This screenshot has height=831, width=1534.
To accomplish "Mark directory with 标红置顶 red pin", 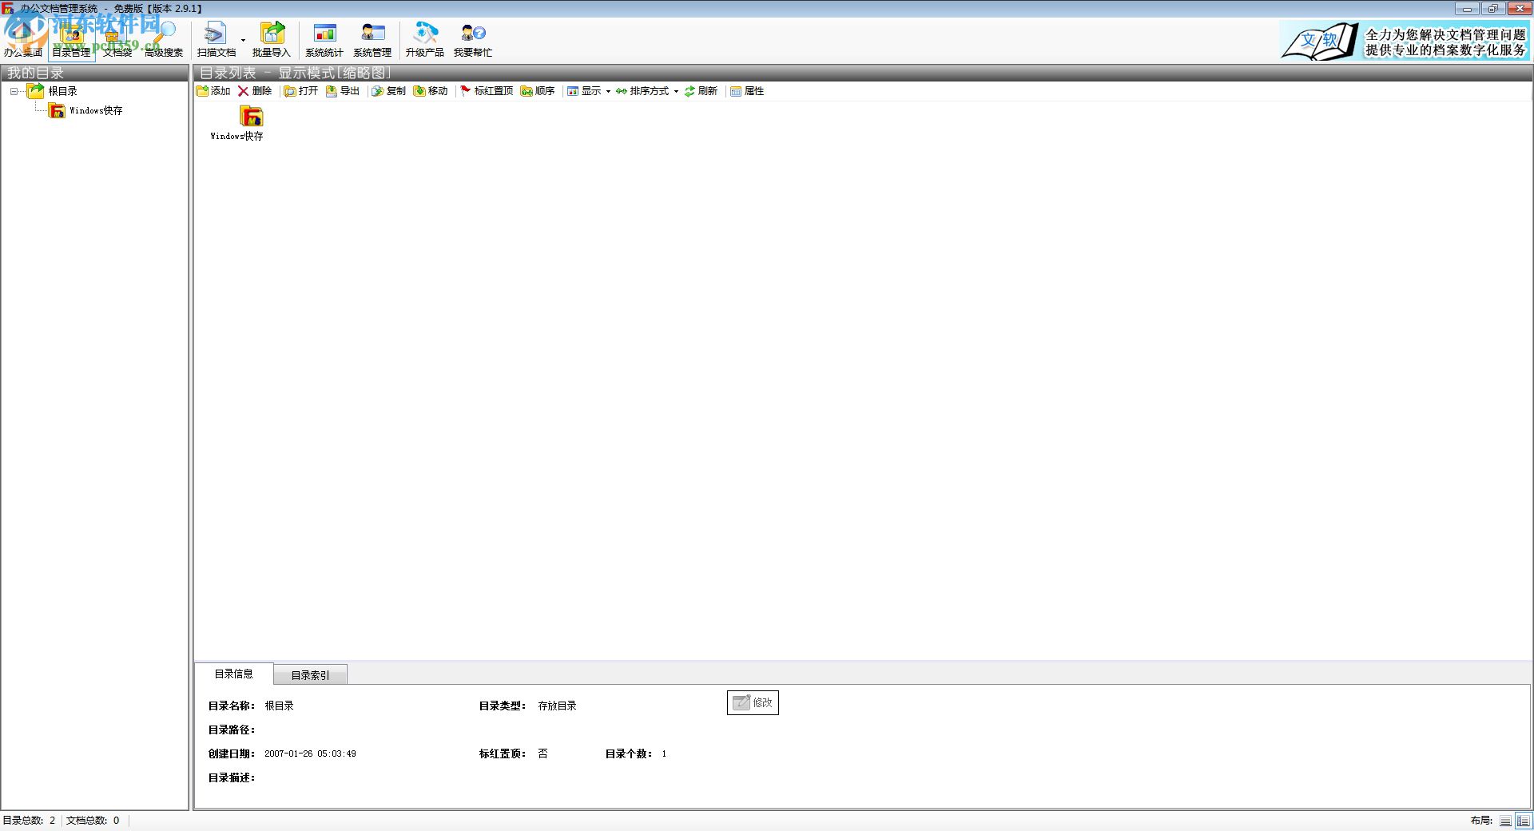I will 487,91.
